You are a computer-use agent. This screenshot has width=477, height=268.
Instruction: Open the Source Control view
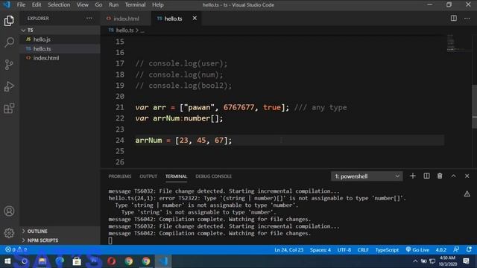click(x=9, y=65)
